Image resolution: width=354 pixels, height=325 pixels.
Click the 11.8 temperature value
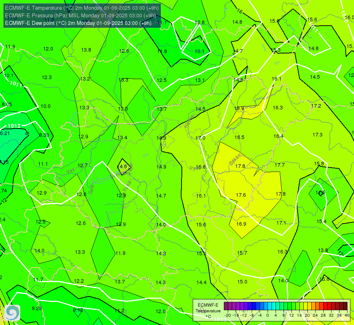(x=162, y=51)
